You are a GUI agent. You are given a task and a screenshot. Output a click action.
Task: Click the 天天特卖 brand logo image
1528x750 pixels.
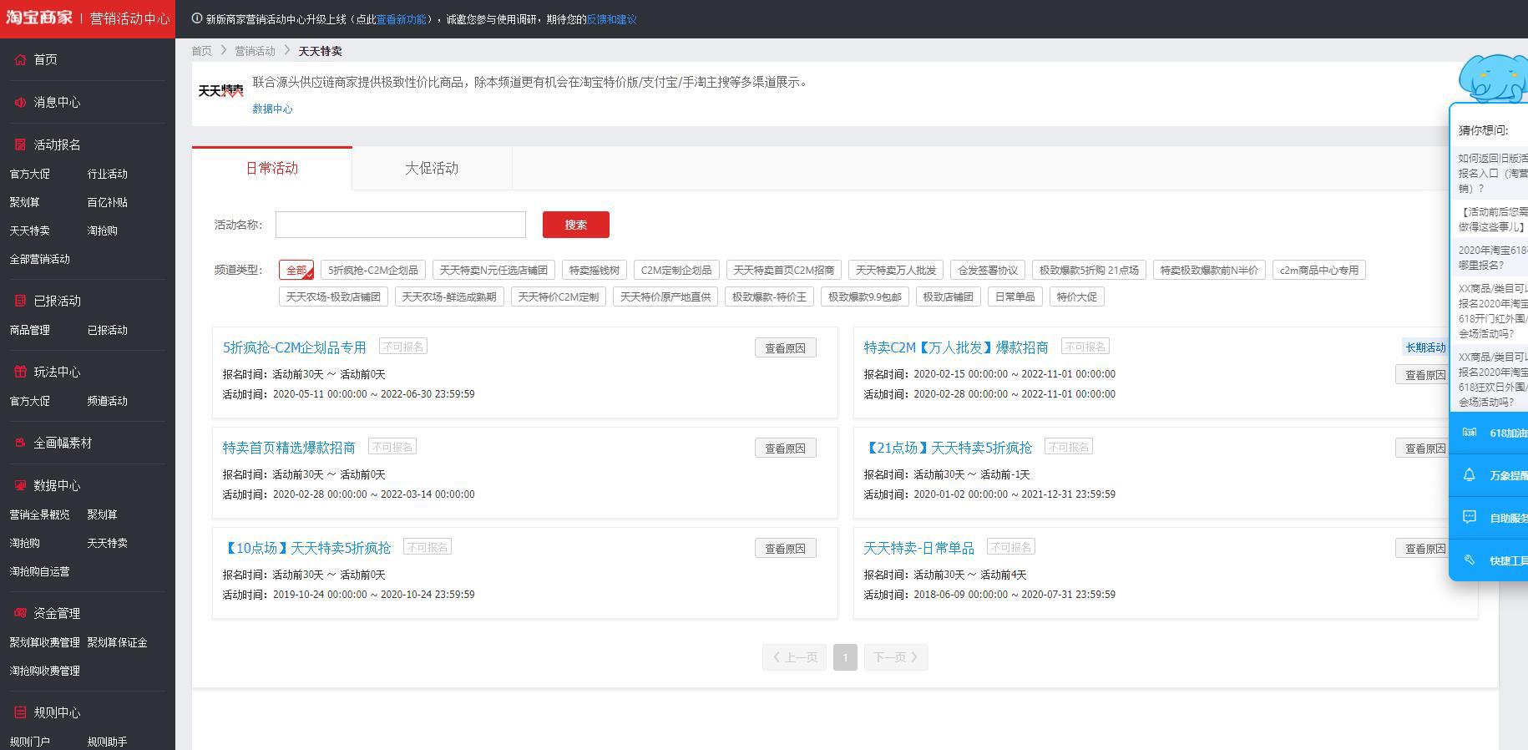[x=220, y=90]
